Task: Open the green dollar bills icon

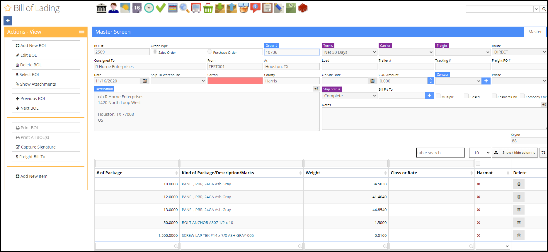Action: click(291, 8)
